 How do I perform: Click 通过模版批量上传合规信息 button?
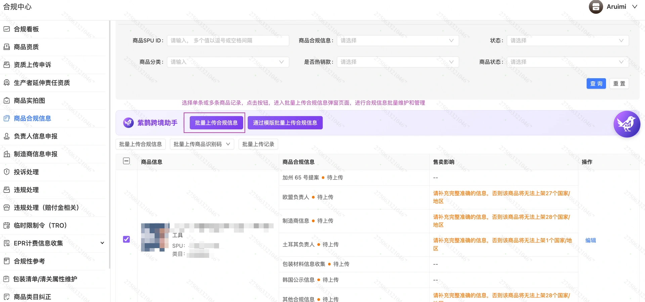click(285, 123)
